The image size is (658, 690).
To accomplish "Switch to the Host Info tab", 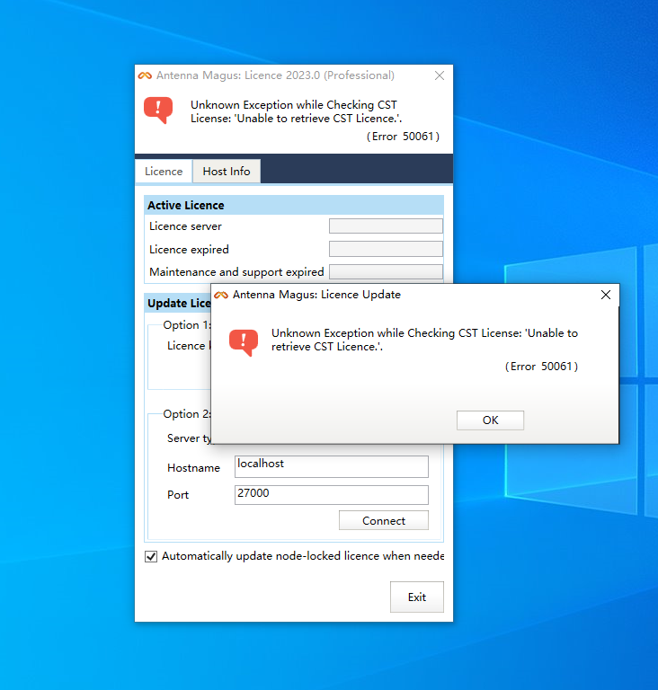I will [x=227, y=172].
